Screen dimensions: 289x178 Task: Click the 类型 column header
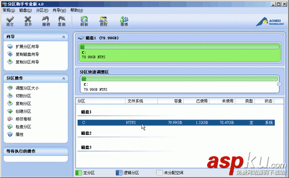tap(245, 101)
